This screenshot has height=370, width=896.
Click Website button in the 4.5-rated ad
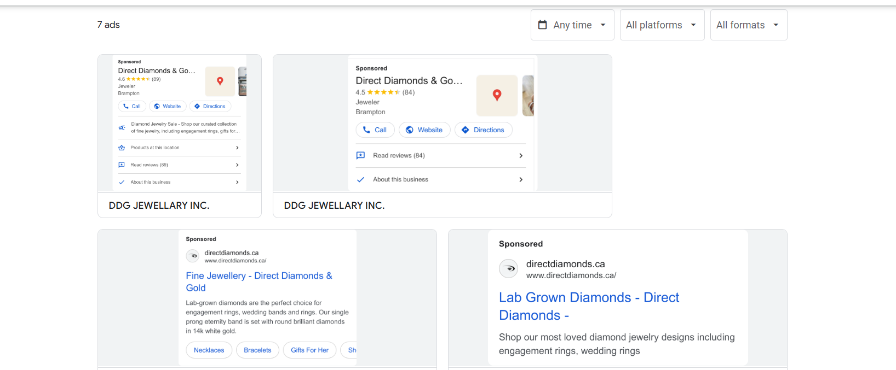point(424,130)
